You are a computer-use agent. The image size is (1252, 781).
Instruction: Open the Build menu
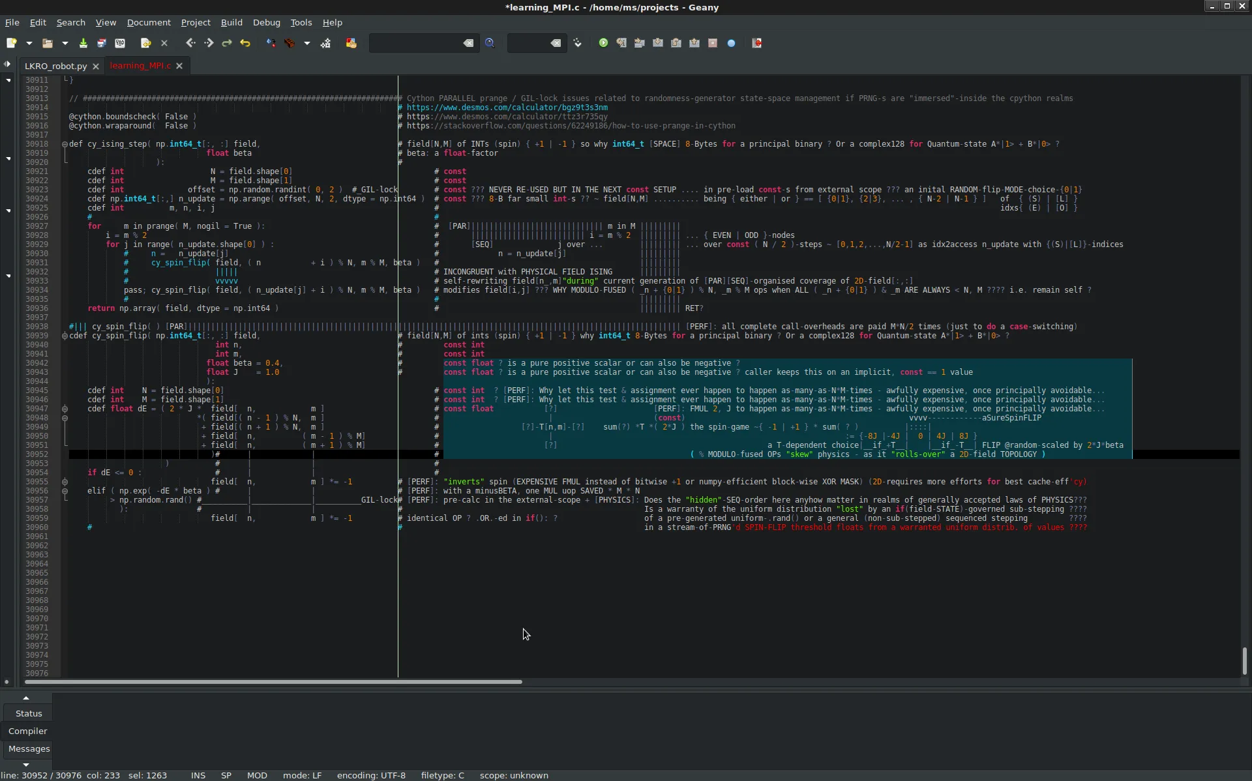click(x=231, y=22)
